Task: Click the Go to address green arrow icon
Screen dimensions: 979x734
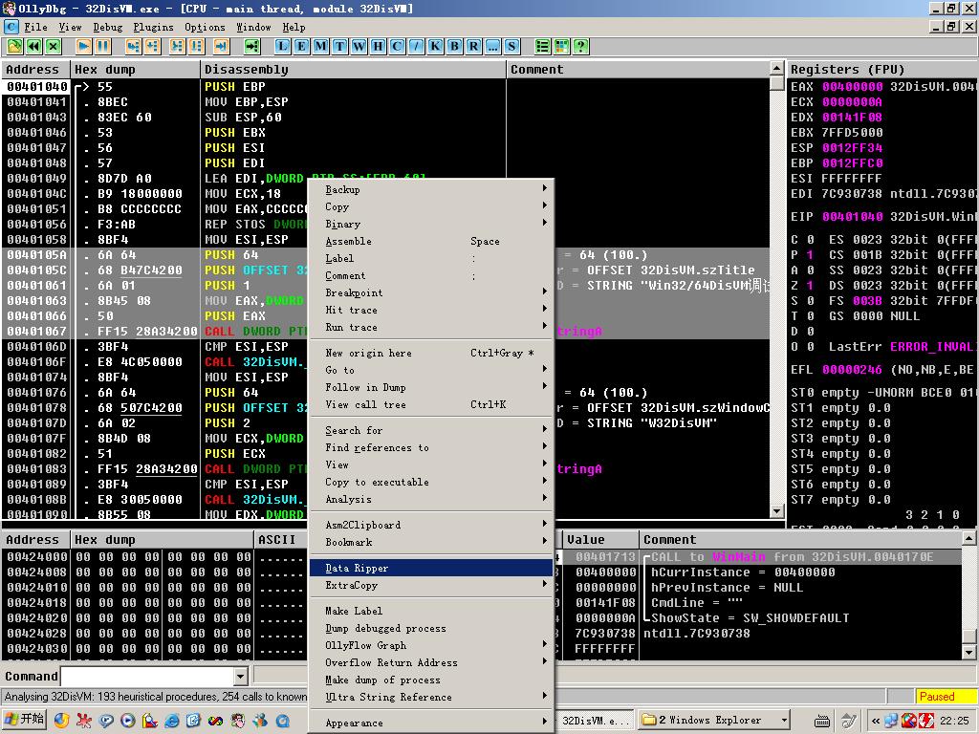Action: (251, 46)
